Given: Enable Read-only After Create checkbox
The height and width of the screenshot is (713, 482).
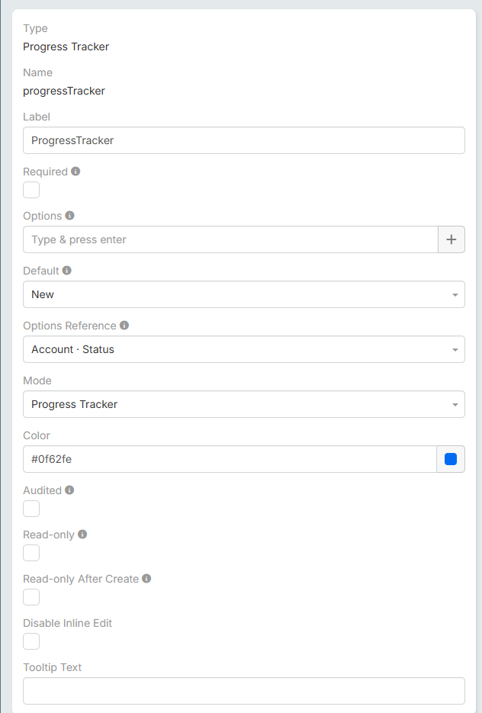Looking at the screenshot, I should (x=31, y=597).
